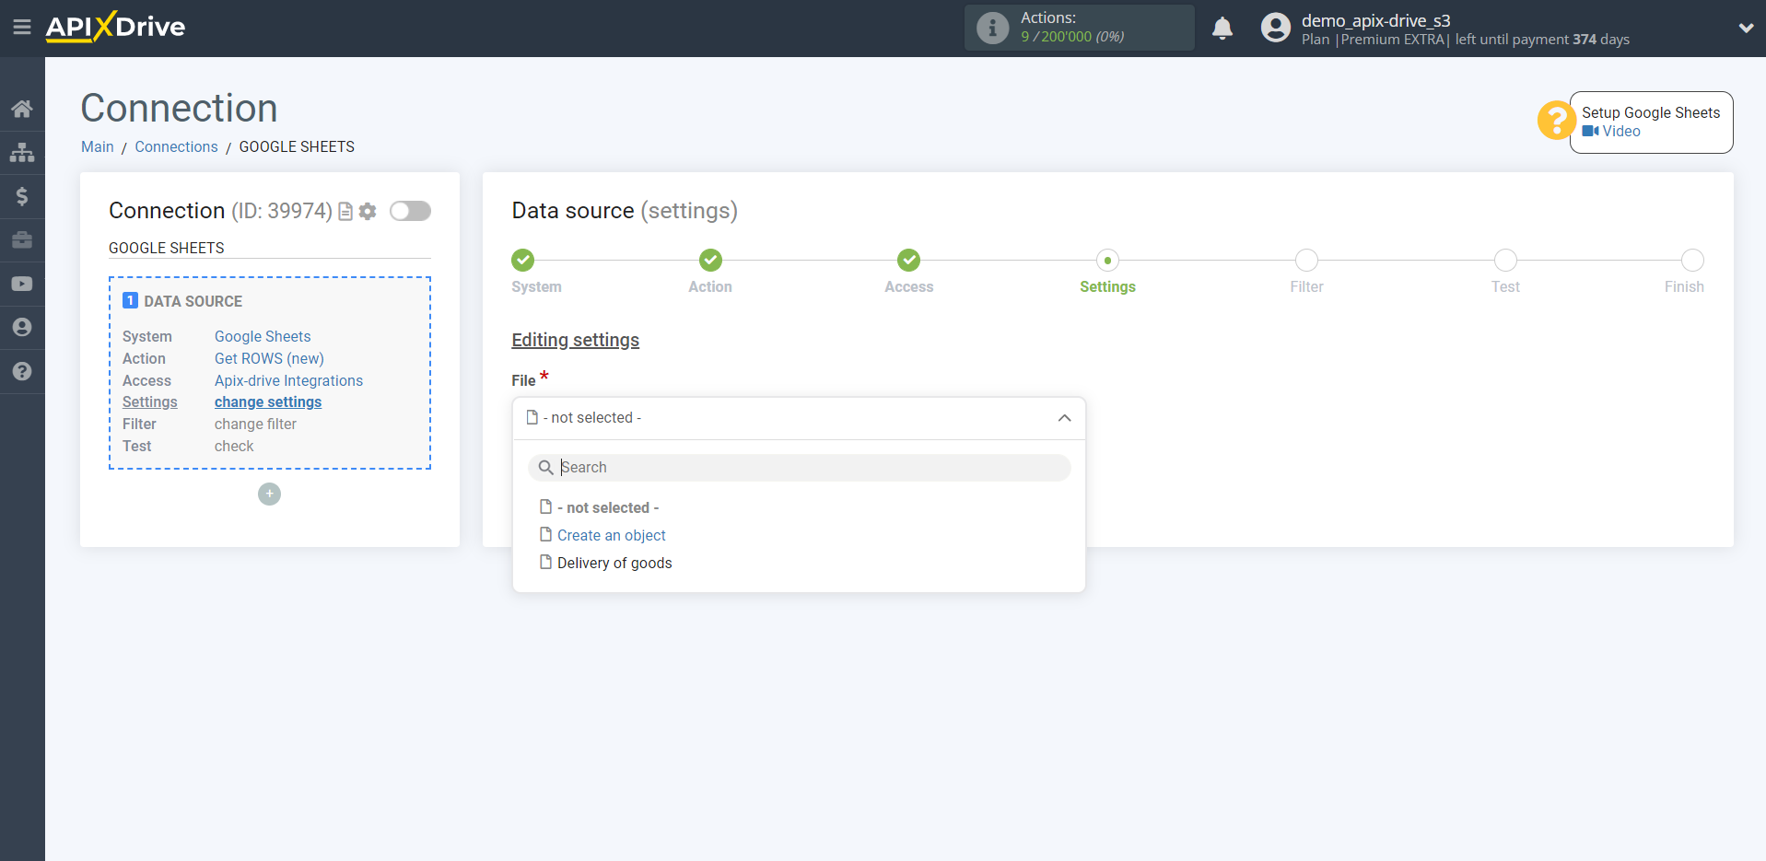Viewport: 1766px width, 861px height.
Task: Open the user profile sidebar icon
Action: click(x=22, y=327)
